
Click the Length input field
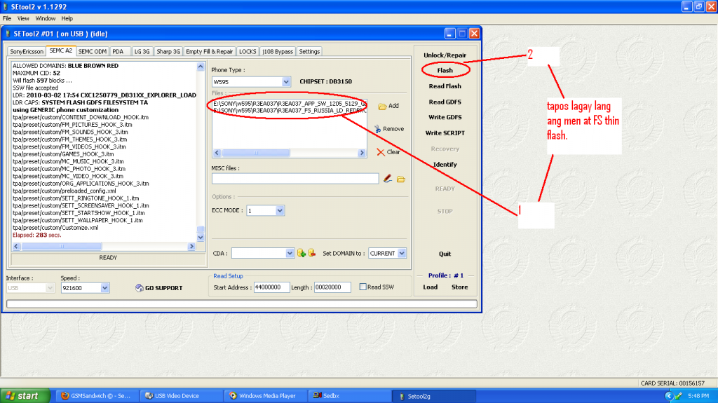(x=332, y=287)
